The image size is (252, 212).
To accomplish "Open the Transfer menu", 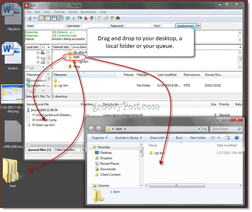I will [x=60, y=12].
